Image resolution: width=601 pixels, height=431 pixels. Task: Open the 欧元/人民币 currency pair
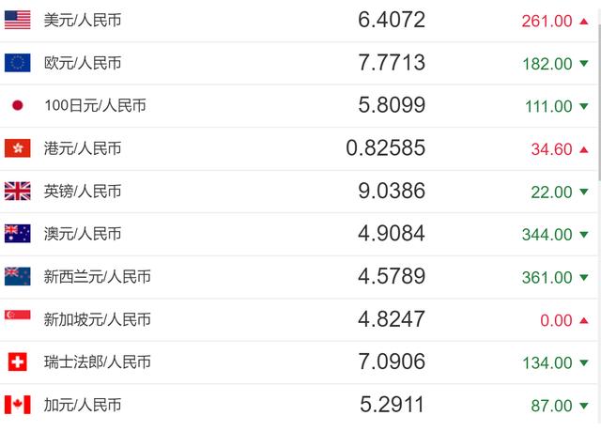pyautogui.click(x=83, y=63)
